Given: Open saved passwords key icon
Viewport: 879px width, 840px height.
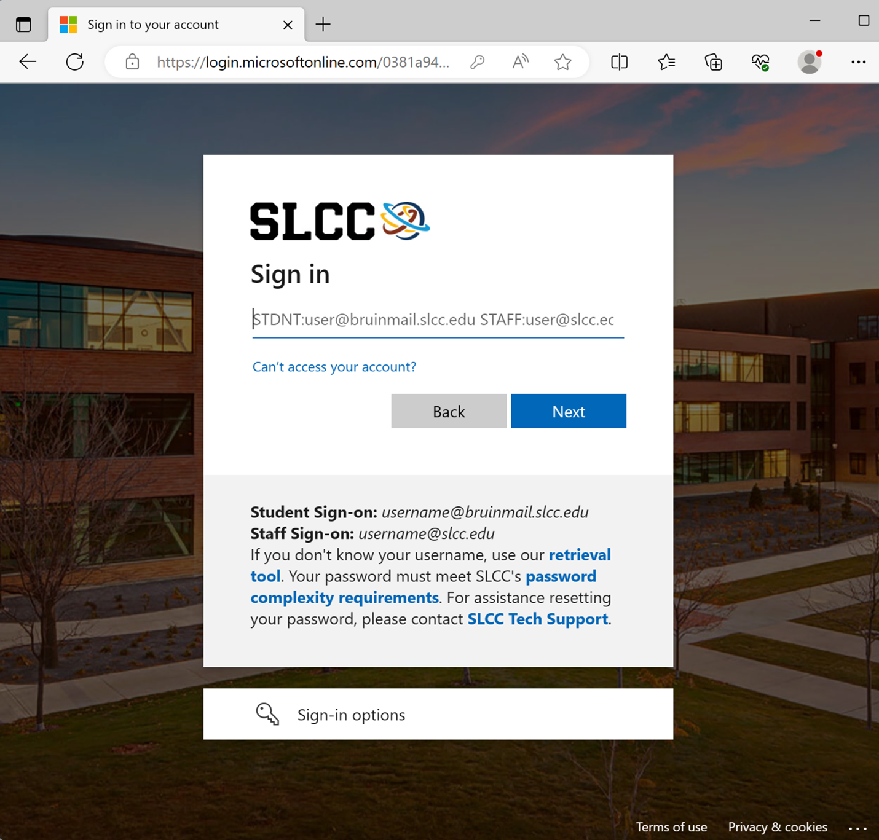Looking at the screenshot, I should (478, 62).
